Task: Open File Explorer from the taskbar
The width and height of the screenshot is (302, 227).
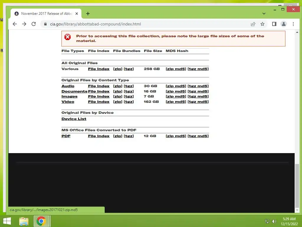Action: (24, 221)
